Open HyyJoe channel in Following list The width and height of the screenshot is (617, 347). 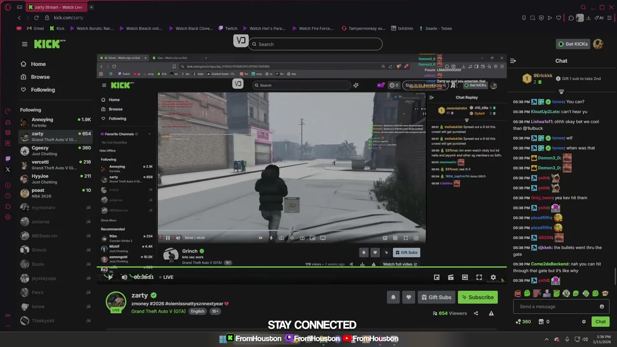click(55, 179)
